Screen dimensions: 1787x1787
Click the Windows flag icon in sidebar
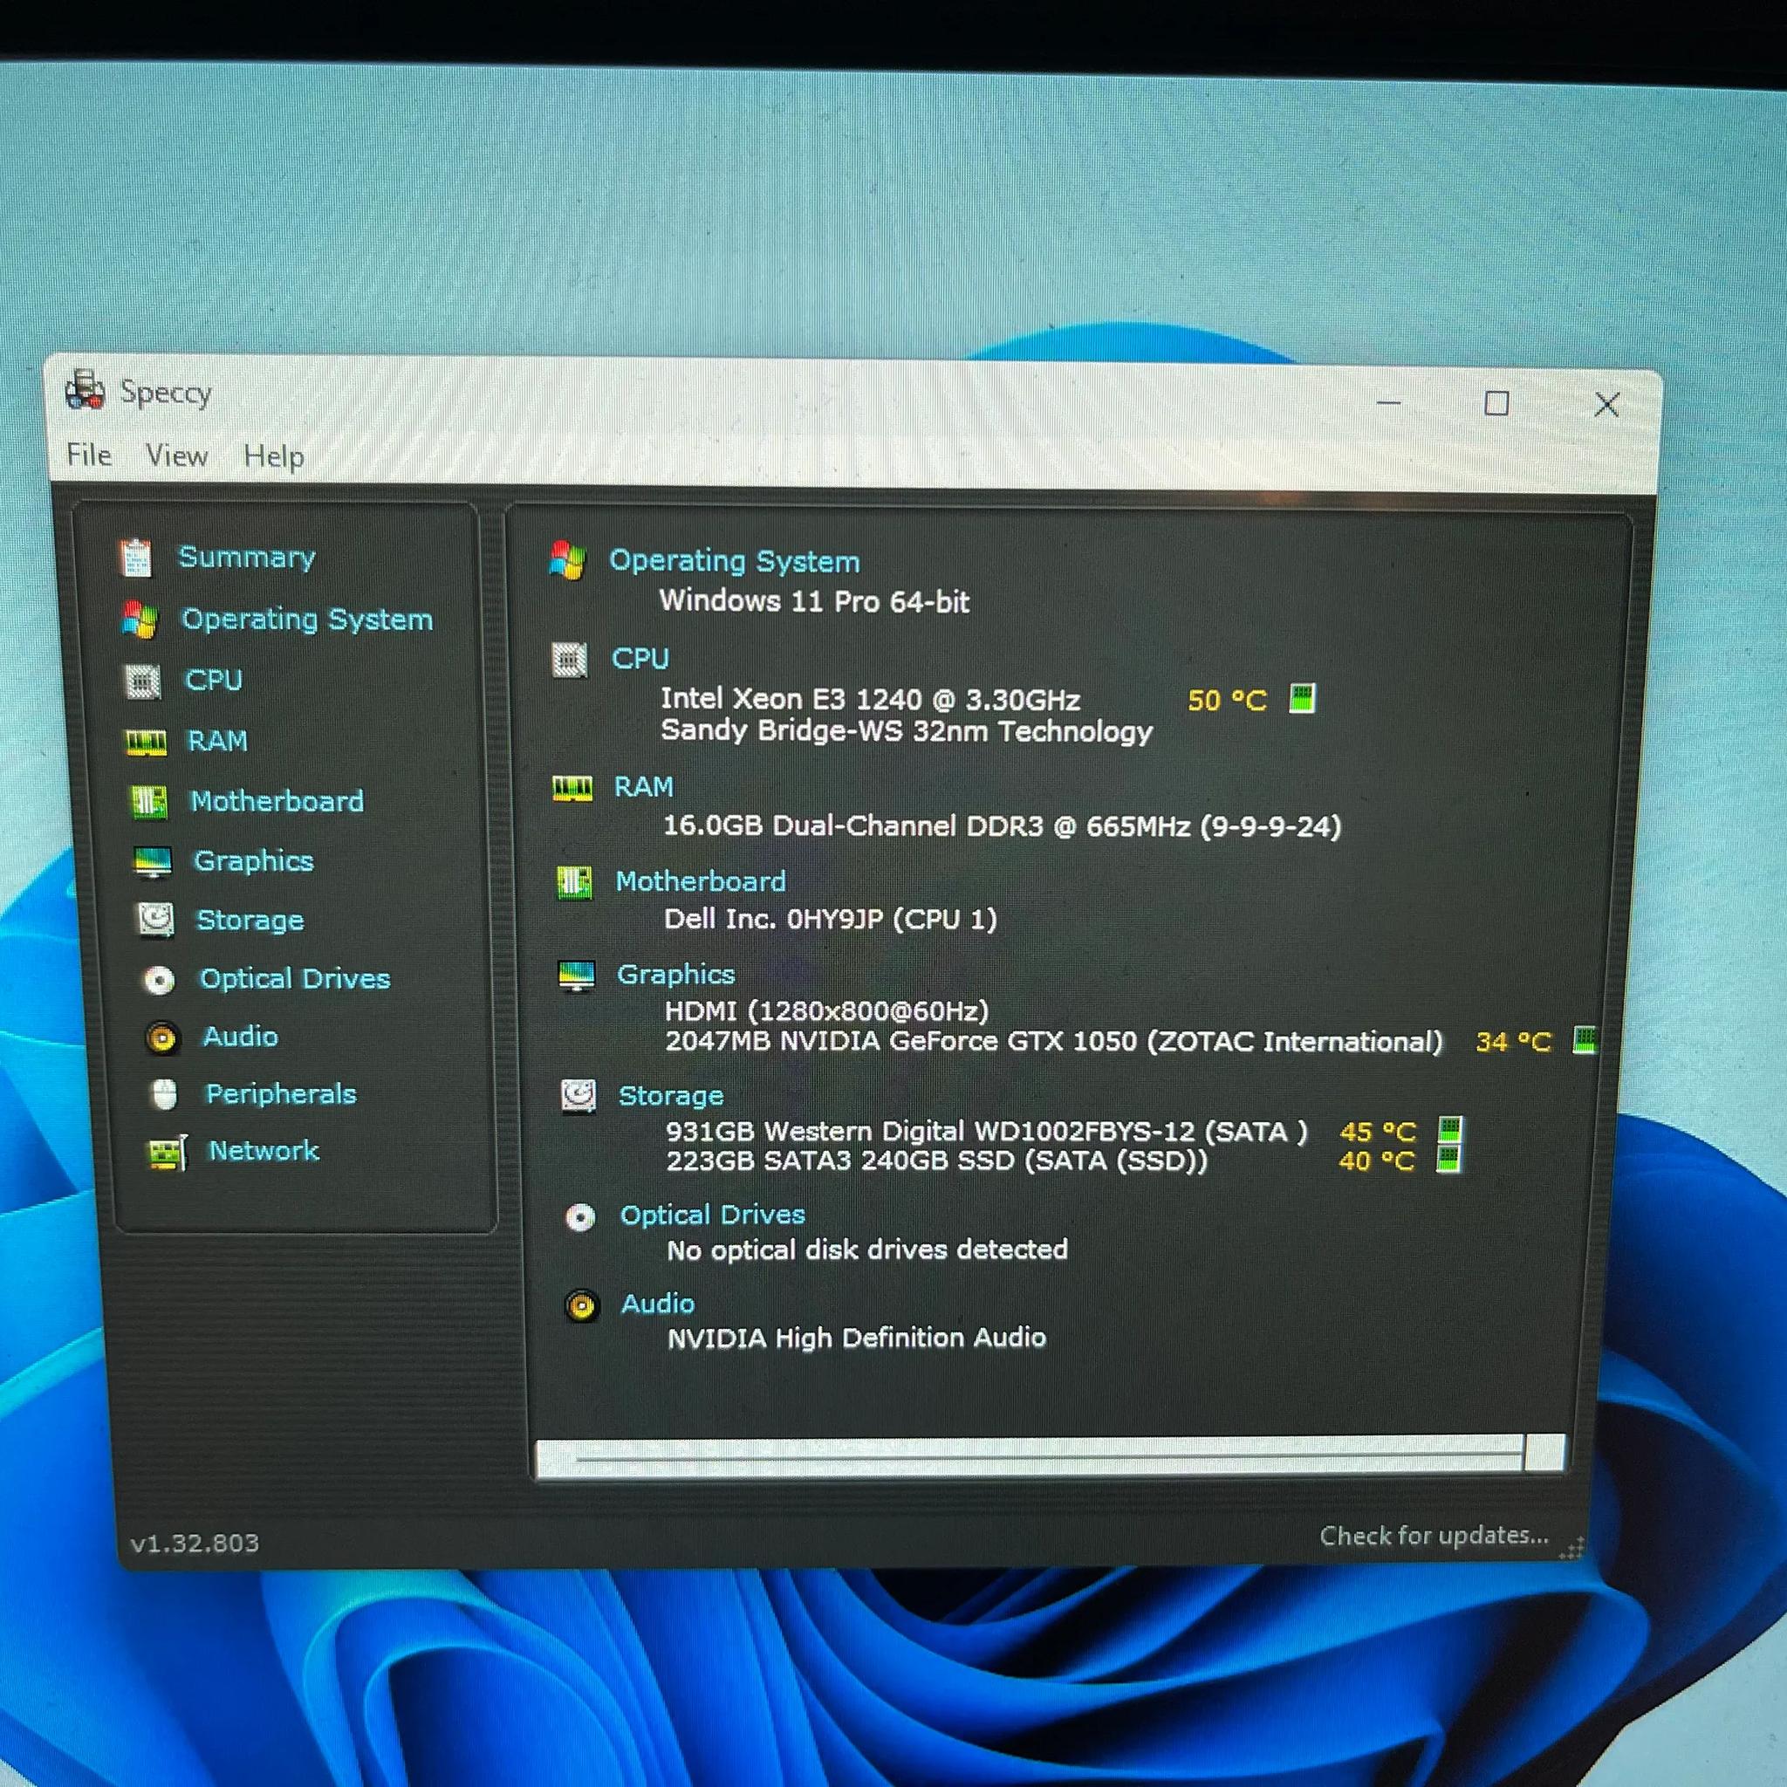pos(140,620)
